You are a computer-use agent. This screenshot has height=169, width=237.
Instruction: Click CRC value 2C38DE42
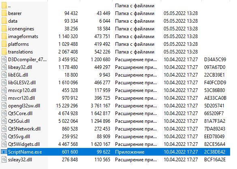[215, 152]
